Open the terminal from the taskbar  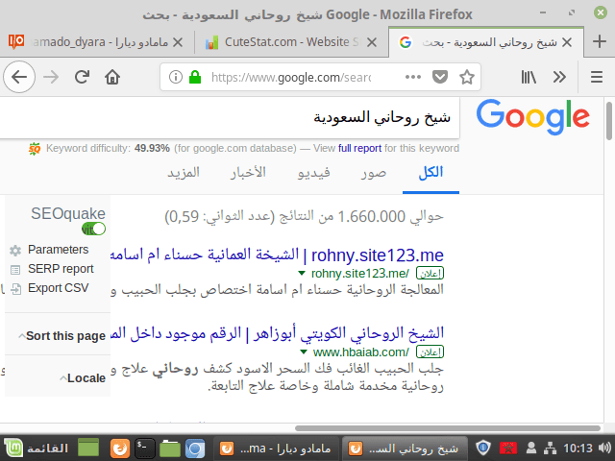tap(144, 449)
